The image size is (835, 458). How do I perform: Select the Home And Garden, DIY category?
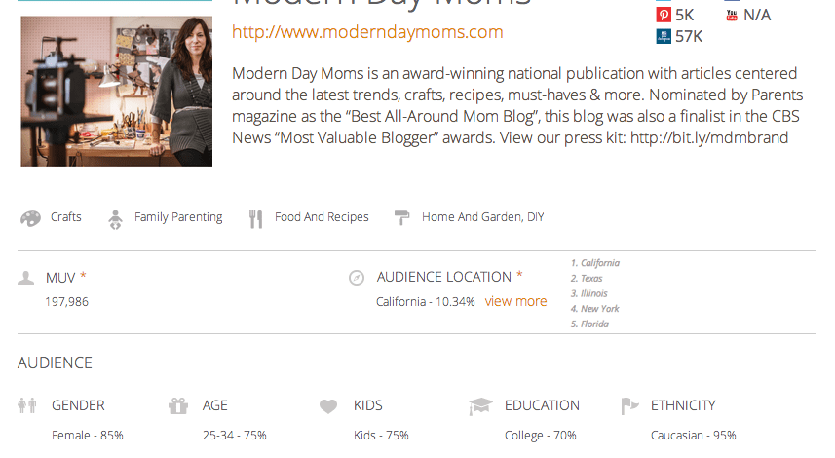(482, 217)
